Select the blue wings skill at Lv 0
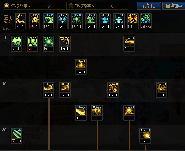The height and width of the screenshot is (151, 185). coord(63,21)
